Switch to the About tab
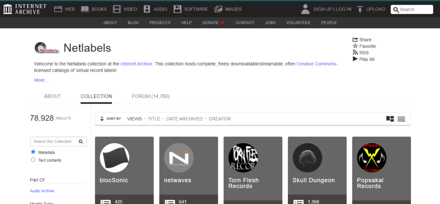 coord(52,96)
